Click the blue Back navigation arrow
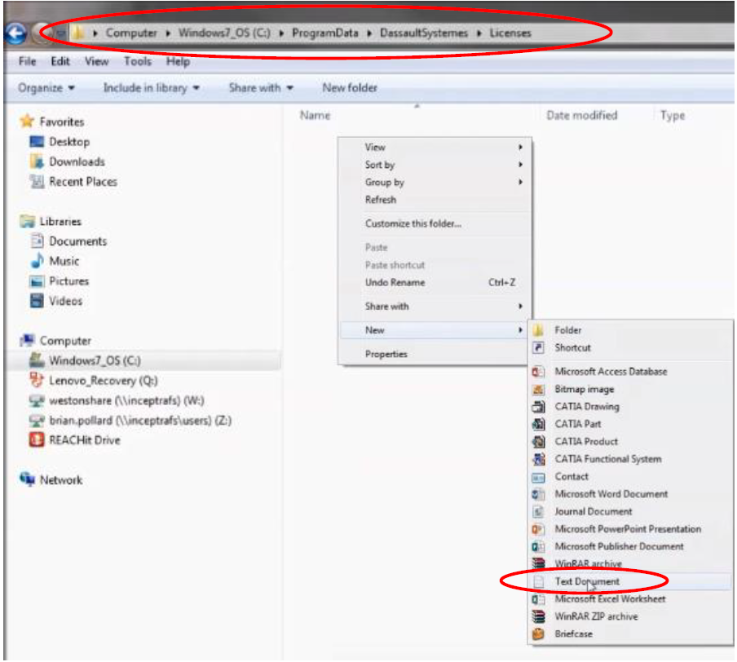Image resolution: width=737 pixels, height=662 pixels. pyautogui.click(x=15, y=33)
